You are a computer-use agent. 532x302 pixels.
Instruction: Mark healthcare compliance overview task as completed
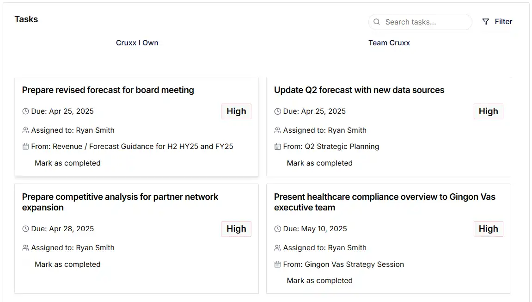coord(319,281)
